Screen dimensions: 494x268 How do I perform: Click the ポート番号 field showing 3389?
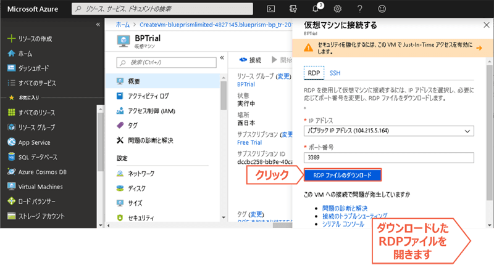(x=389, y=157)
